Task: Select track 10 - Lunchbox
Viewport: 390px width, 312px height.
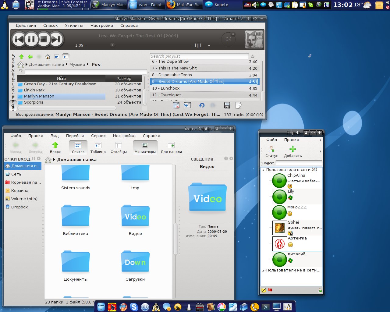Action: click(x=205, y=88)
